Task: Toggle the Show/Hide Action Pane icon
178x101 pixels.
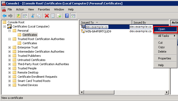Action: coord(73,16)
